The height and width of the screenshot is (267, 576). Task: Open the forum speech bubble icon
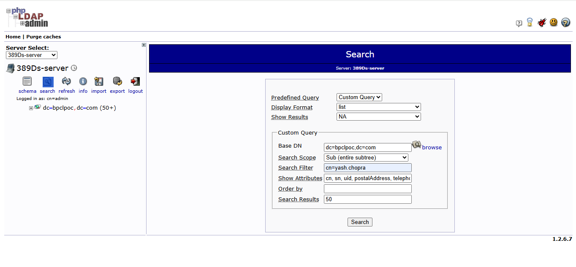coord(519,24)
